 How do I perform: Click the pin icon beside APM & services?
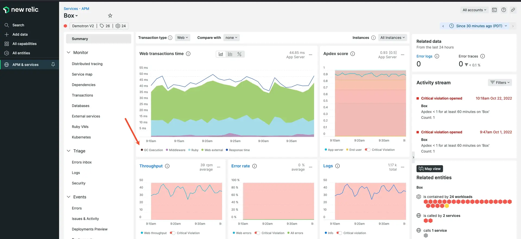[x=53, y=65]
